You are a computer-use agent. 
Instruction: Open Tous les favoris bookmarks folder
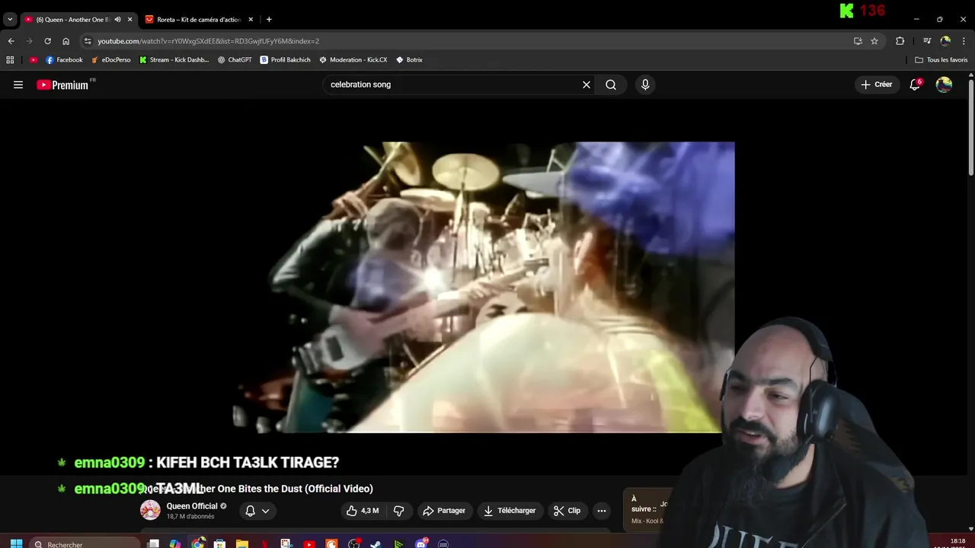coord(941,59)
